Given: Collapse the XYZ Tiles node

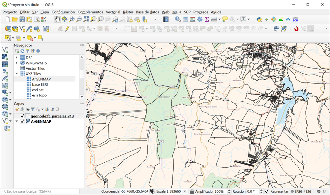Looking at the screenshot, I should [x=16, y=74].
